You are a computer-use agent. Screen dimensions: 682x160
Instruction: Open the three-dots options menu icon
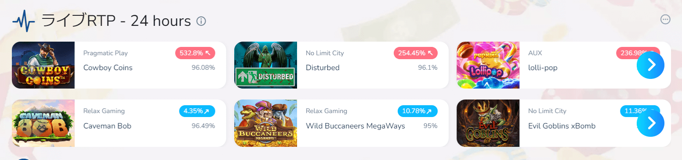665,19
